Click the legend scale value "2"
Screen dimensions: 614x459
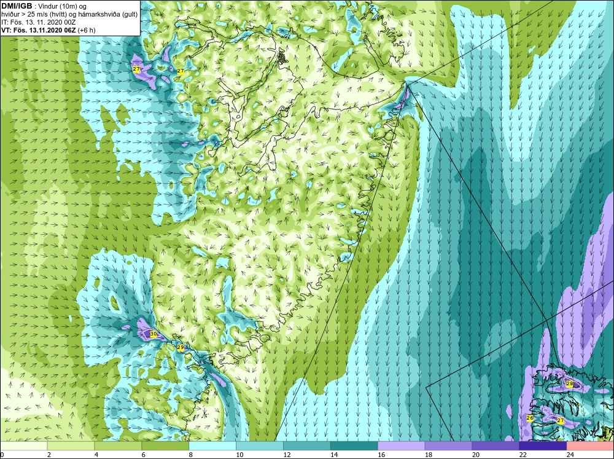pyautogui.click(x=49, y=455)
